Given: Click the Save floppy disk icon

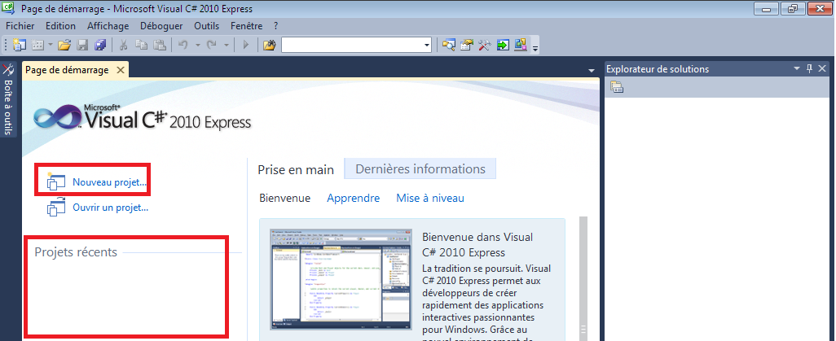Looking at the screenshot, I should click(82, 46).
